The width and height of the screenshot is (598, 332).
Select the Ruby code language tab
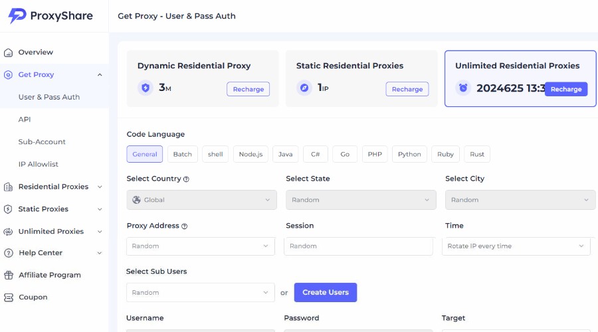click(x=445, y=154)
